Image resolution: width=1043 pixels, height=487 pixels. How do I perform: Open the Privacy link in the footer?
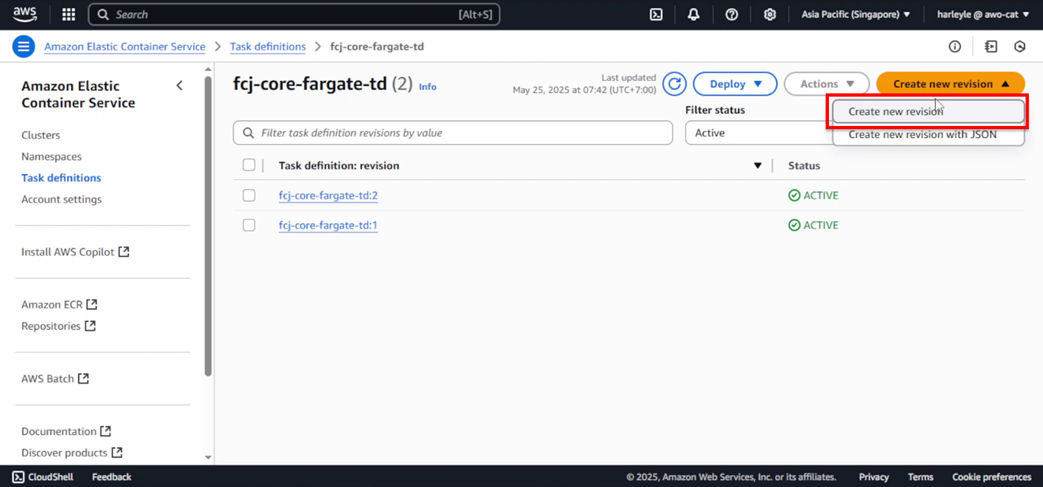(874, 477)
